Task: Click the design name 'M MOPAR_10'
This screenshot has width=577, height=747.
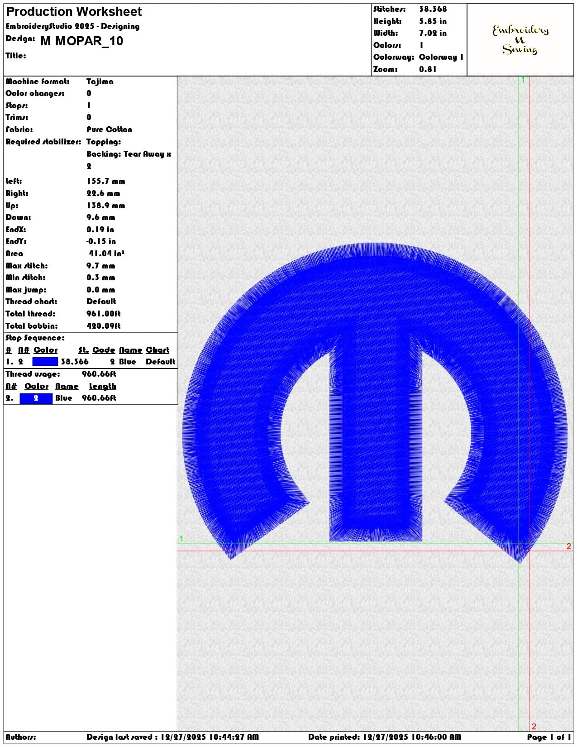Action: 82,41
